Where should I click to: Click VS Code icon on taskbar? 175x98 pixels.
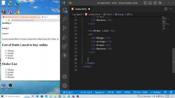[x=69, y=96]
